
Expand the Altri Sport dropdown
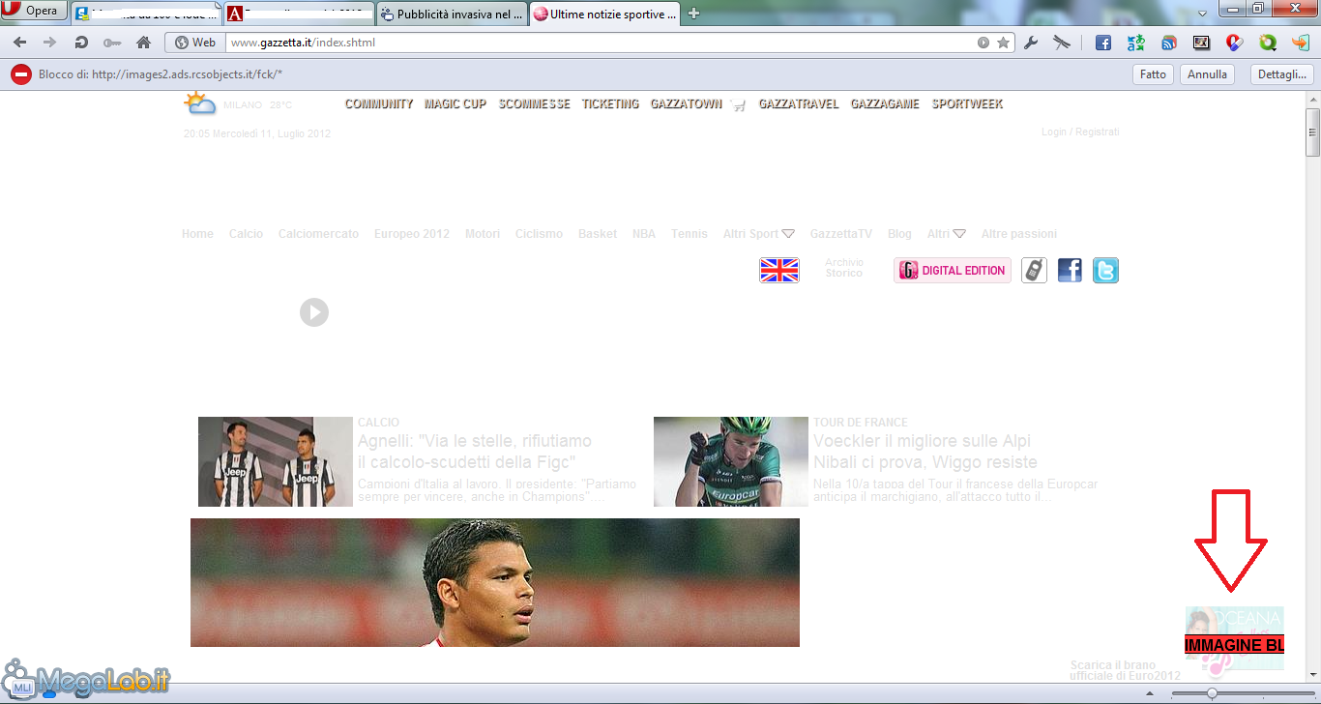(787, 234)
